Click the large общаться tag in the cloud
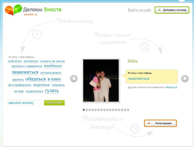Screen dimensions: 194x147 [x=36, y=79]
